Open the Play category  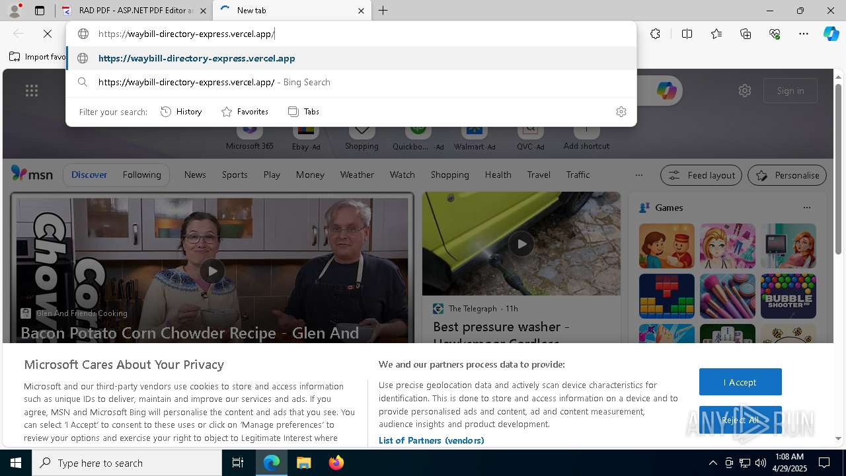pyautogui.click(x=272, y=175)
